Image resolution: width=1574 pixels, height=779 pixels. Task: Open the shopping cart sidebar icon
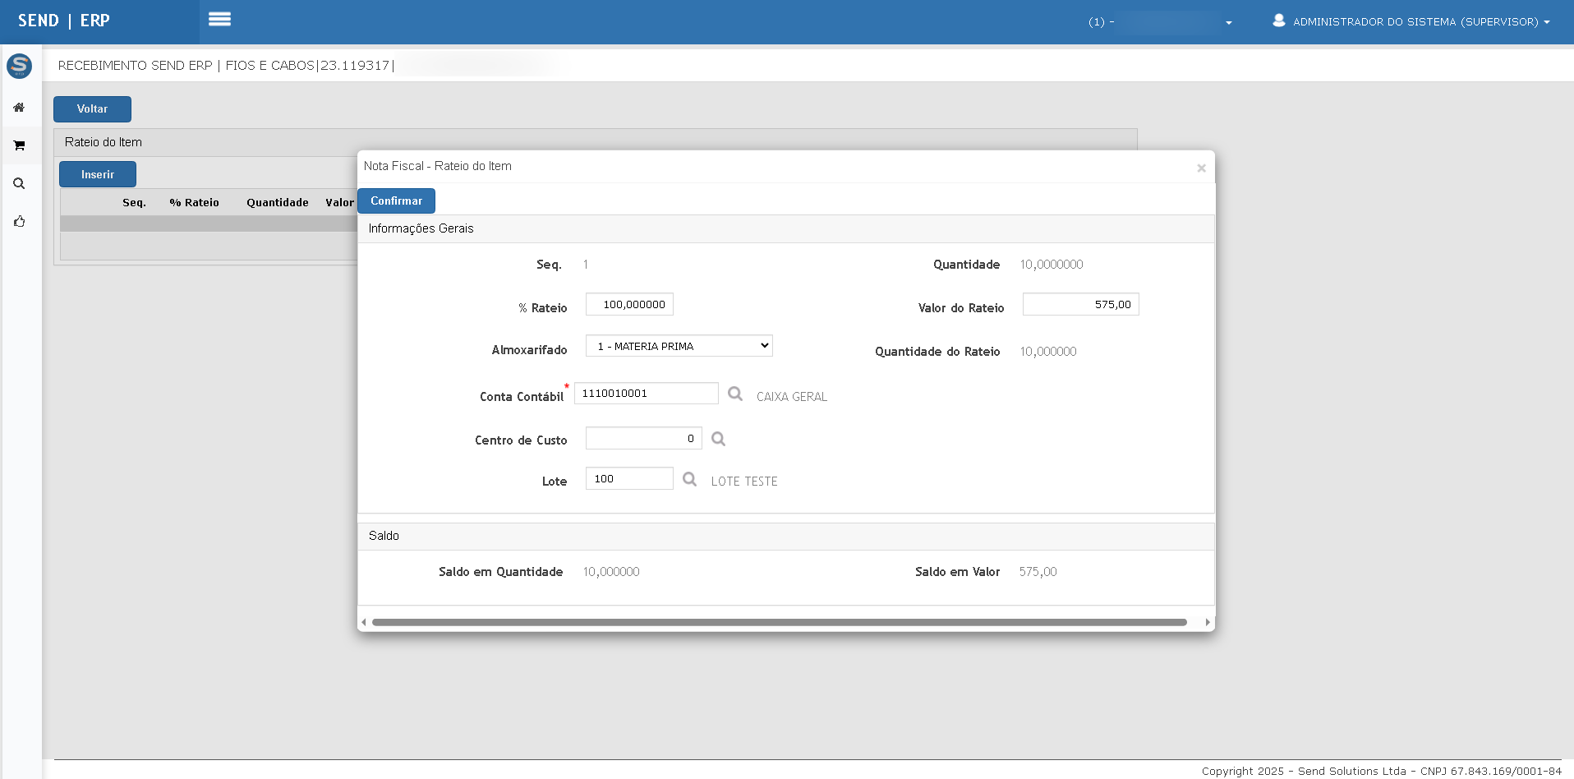[x=19, y=145]
